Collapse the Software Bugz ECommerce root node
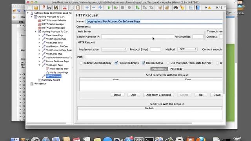 tap(28, 13)
